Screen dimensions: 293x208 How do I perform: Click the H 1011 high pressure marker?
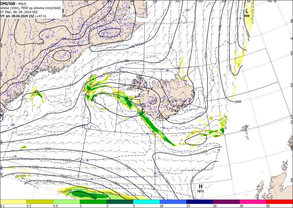pyautogui.click(x=200, y=188)
